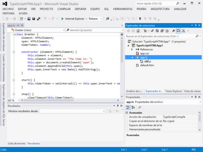The image size is (203, 152).
Task: Click search magnifier in Explorador de soluciones
Action: click(197, 36)
